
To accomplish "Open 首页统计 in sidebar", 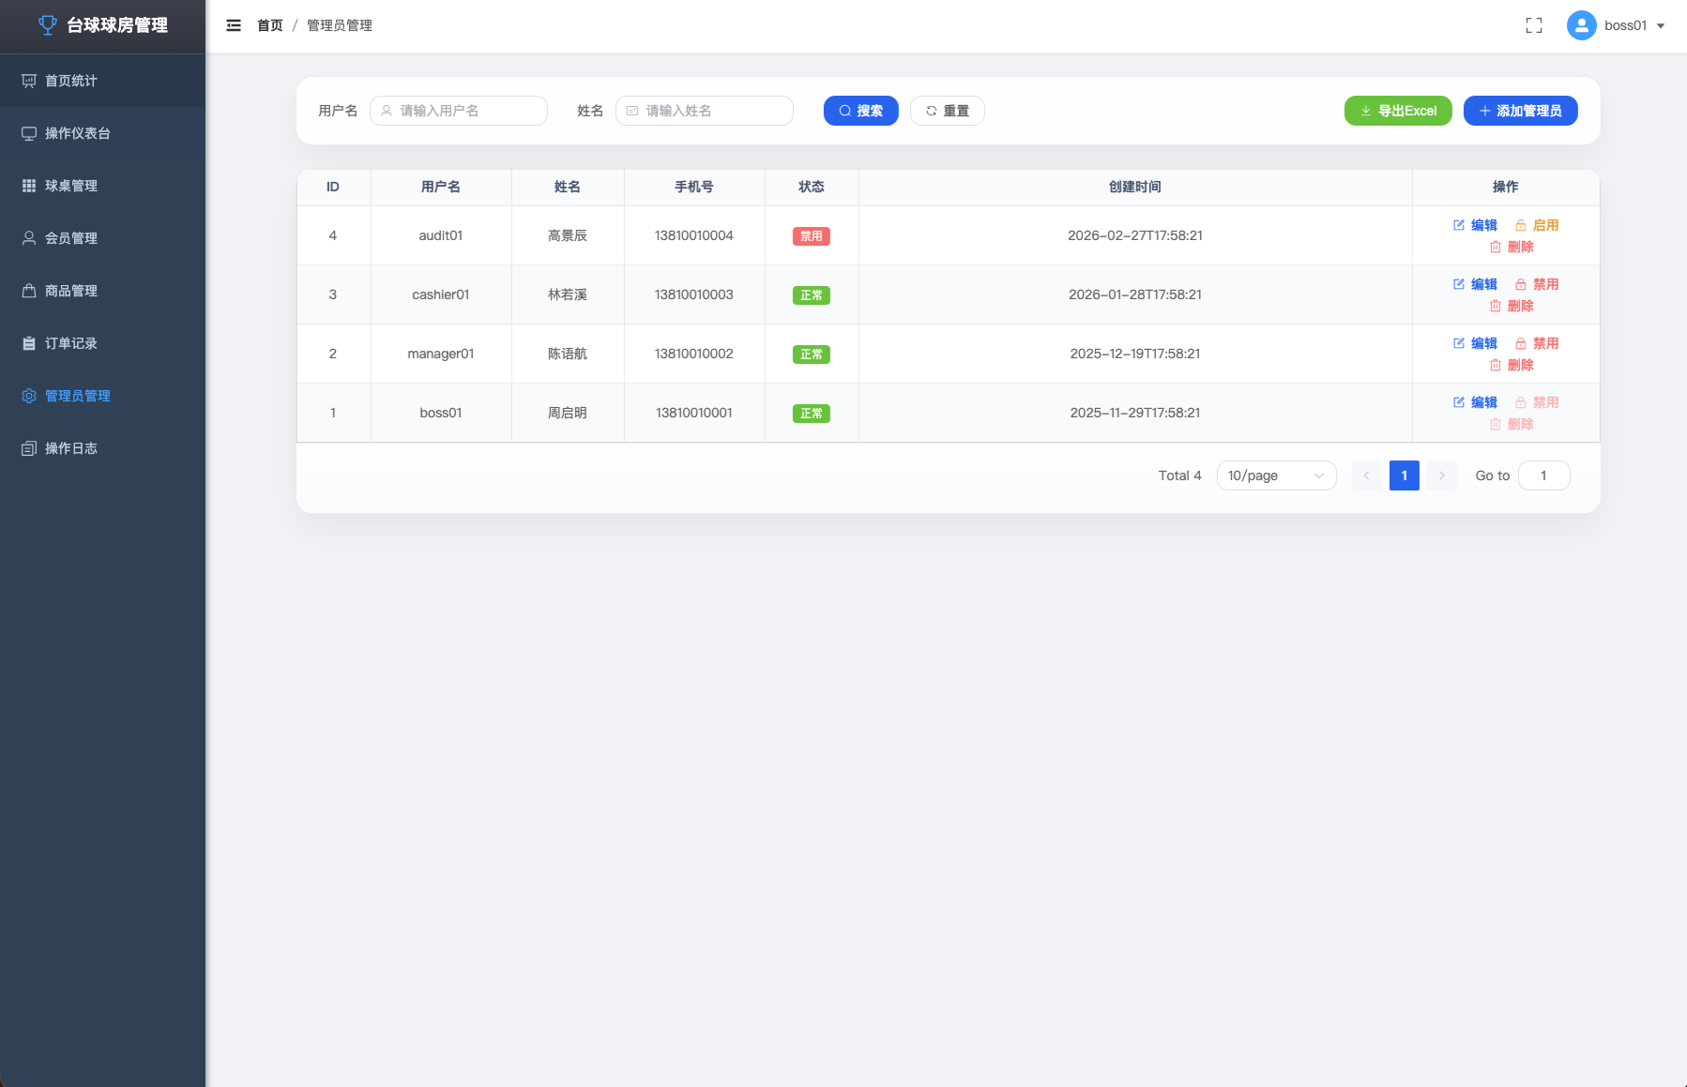I will point(102,81).
